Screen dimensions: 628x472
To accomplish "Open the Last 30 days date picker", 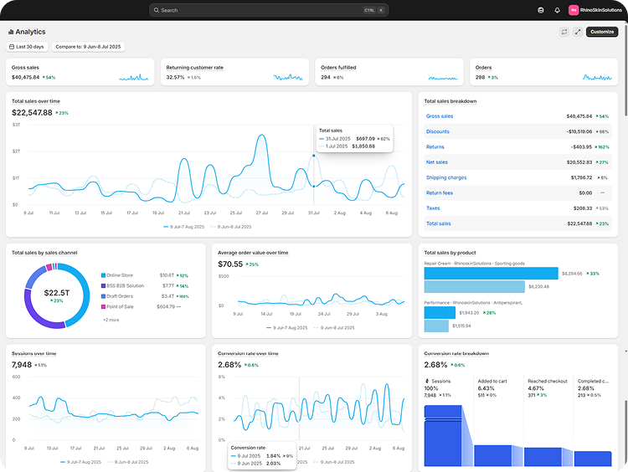I will (x=27, y=47).
